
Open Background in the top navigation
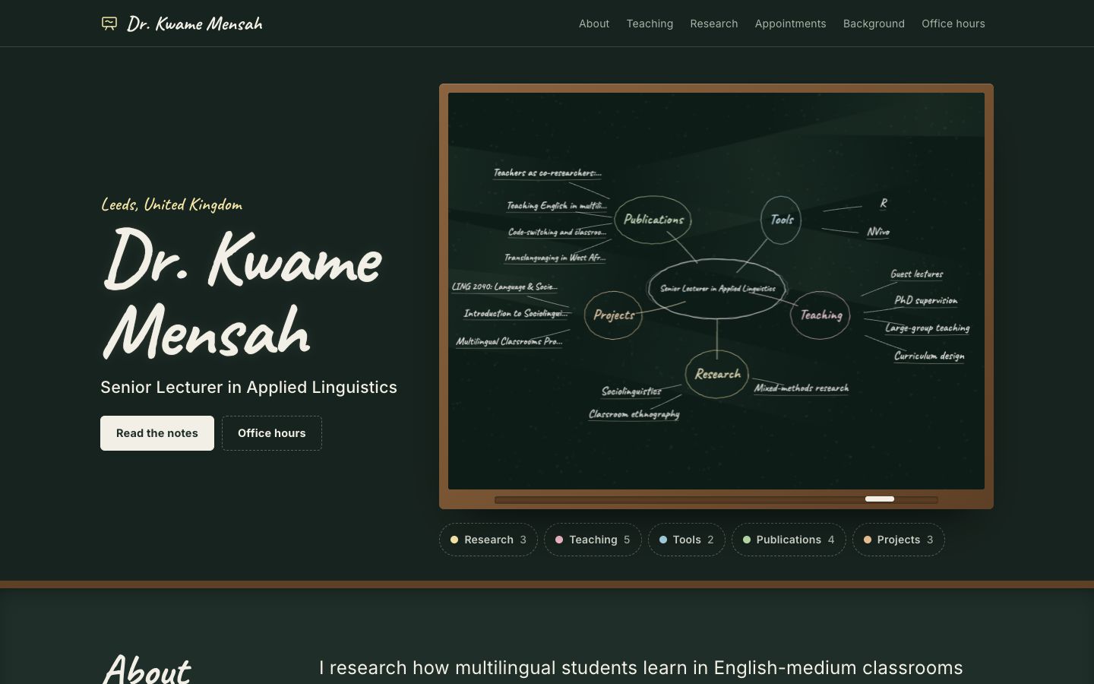[874, 24]
